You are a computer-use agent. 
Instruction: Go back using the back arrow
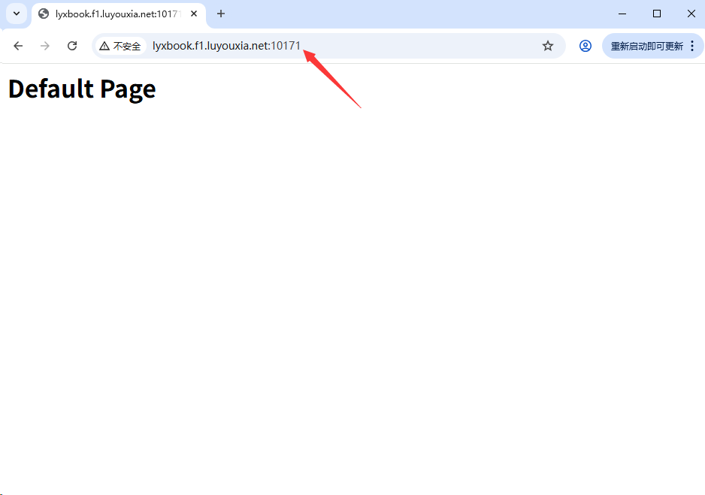pos(18,46)
